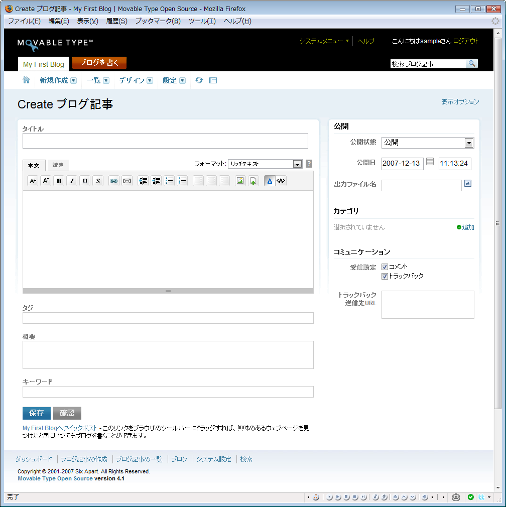Expand the システムメニュー dropdown

point(324,41)
